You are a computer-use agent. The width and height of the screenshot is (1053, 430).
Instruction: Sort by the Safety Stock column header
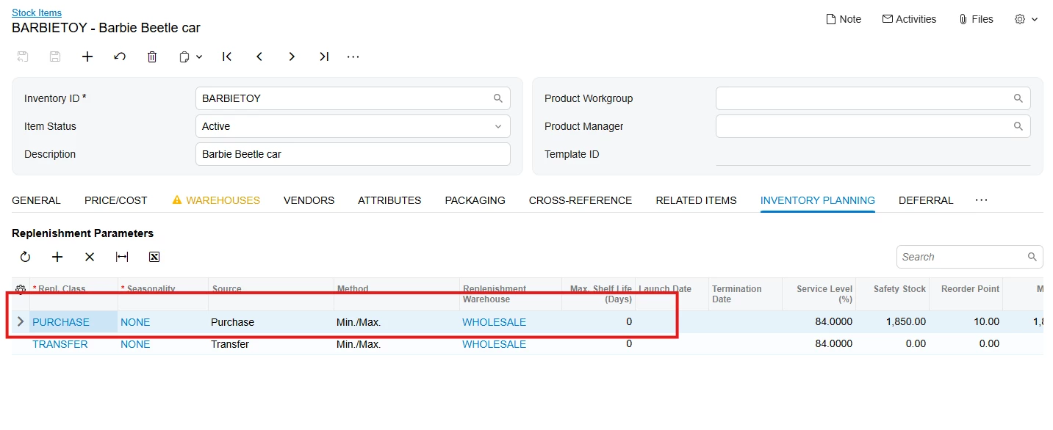click(892, 294)
